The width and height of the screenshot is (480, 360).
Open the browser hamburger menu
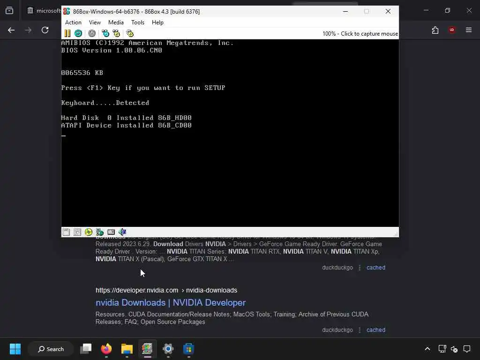[x=469, y=30]
